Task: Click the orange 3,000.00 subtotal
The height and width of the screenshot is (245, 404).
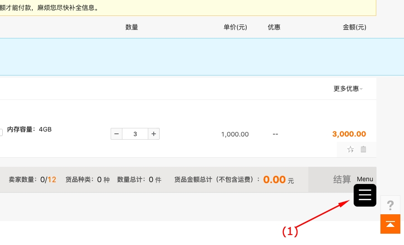Action: click(x=349, y=134)
